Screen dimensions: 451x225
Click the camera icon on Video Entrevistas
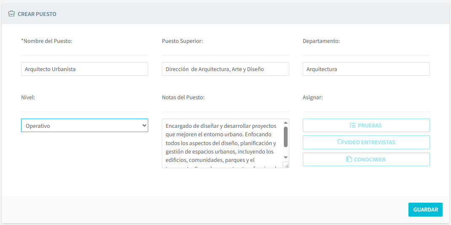pos(340,142)
